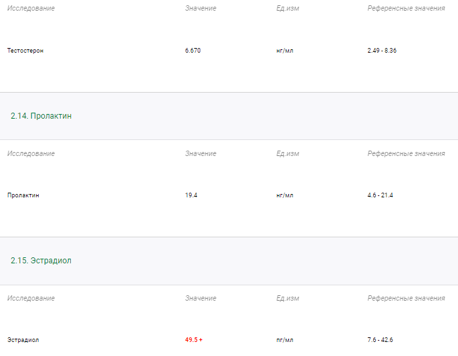This screenshot has height=356, width=458.
Task: Click the testosterone value 6.670
Action: (x=193, y=51)
